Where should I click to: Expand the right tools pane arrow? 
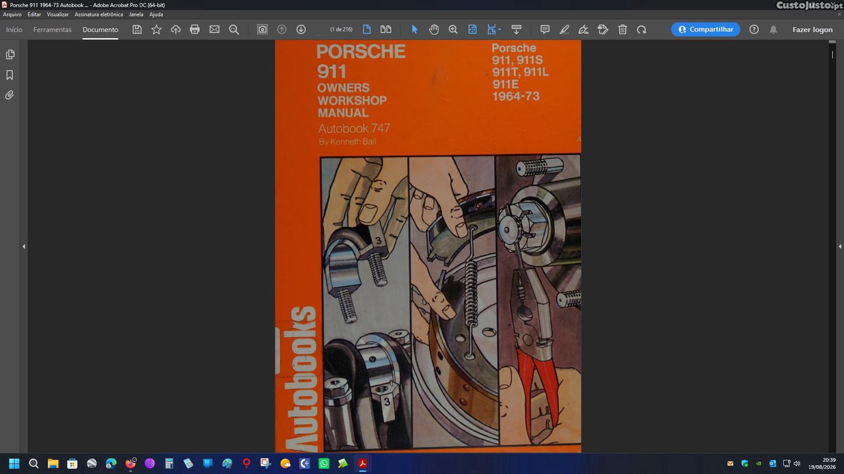839,246
